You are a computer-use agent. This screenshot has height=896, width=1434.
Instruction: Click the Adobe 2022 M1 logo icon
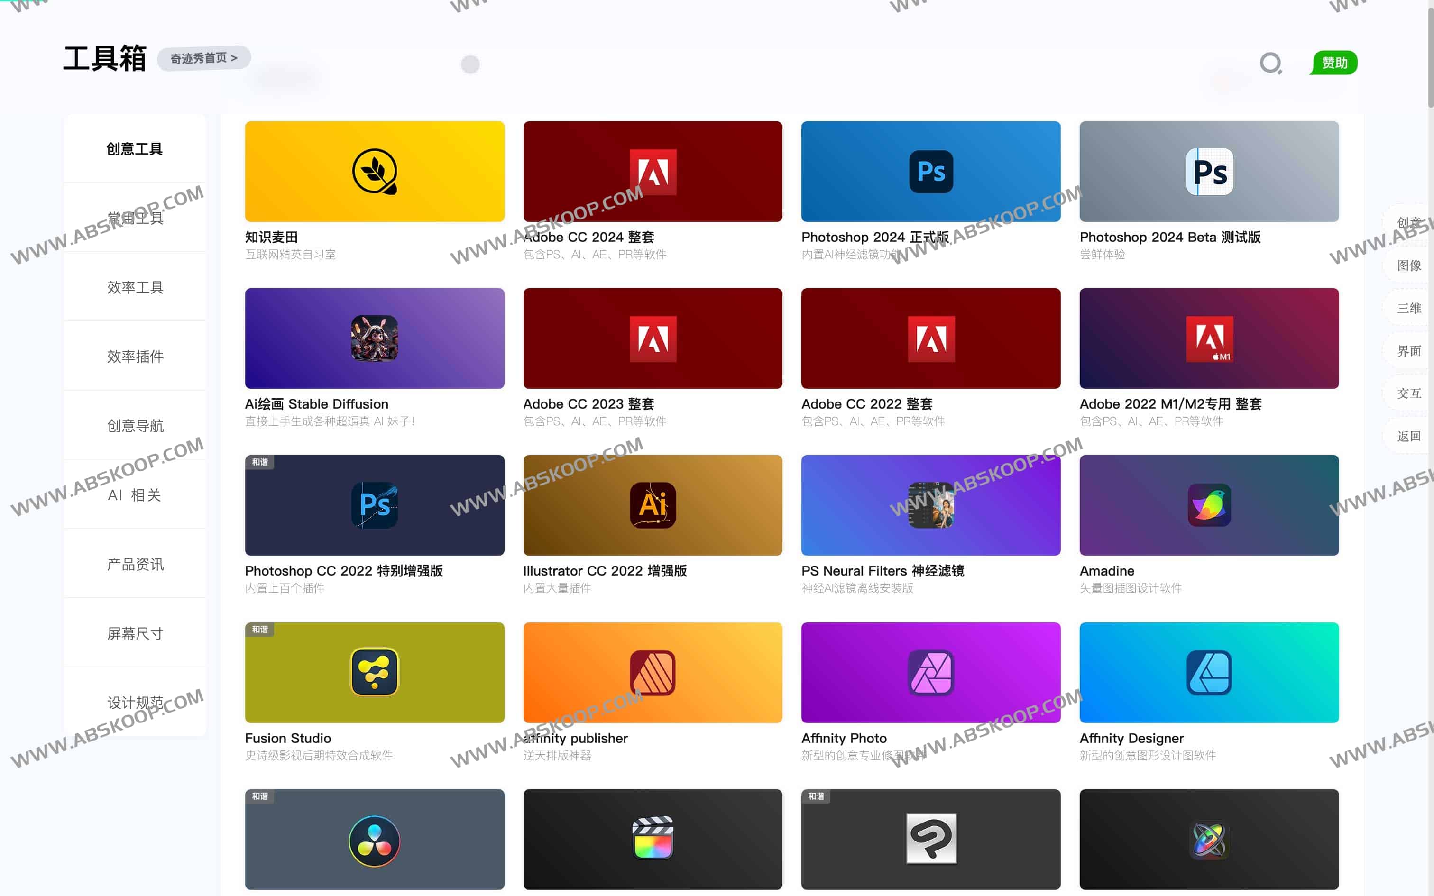coord(1209,339)
